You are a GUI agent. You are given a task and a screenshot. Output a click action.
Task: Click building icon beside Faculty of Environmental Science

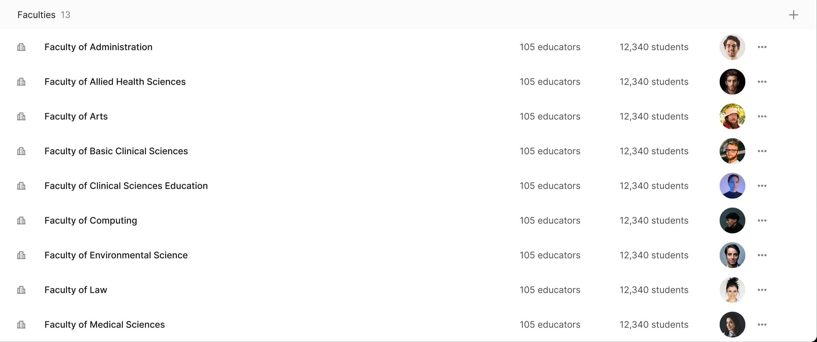point(21,255)
